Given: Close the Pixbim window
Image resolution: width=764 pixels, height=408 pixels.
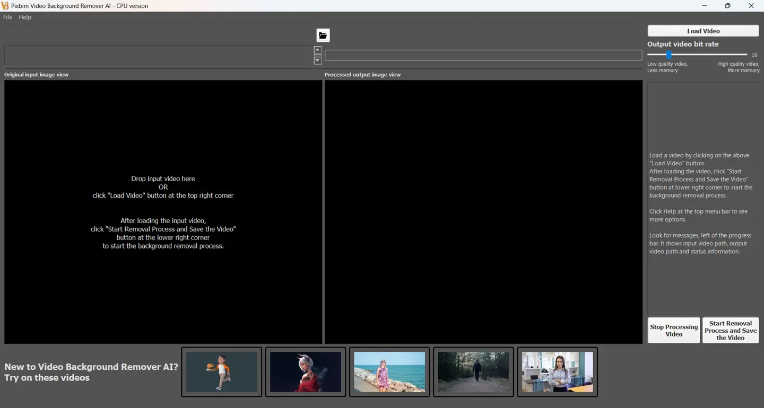Looking at the screenshot, I should point(751,6).
